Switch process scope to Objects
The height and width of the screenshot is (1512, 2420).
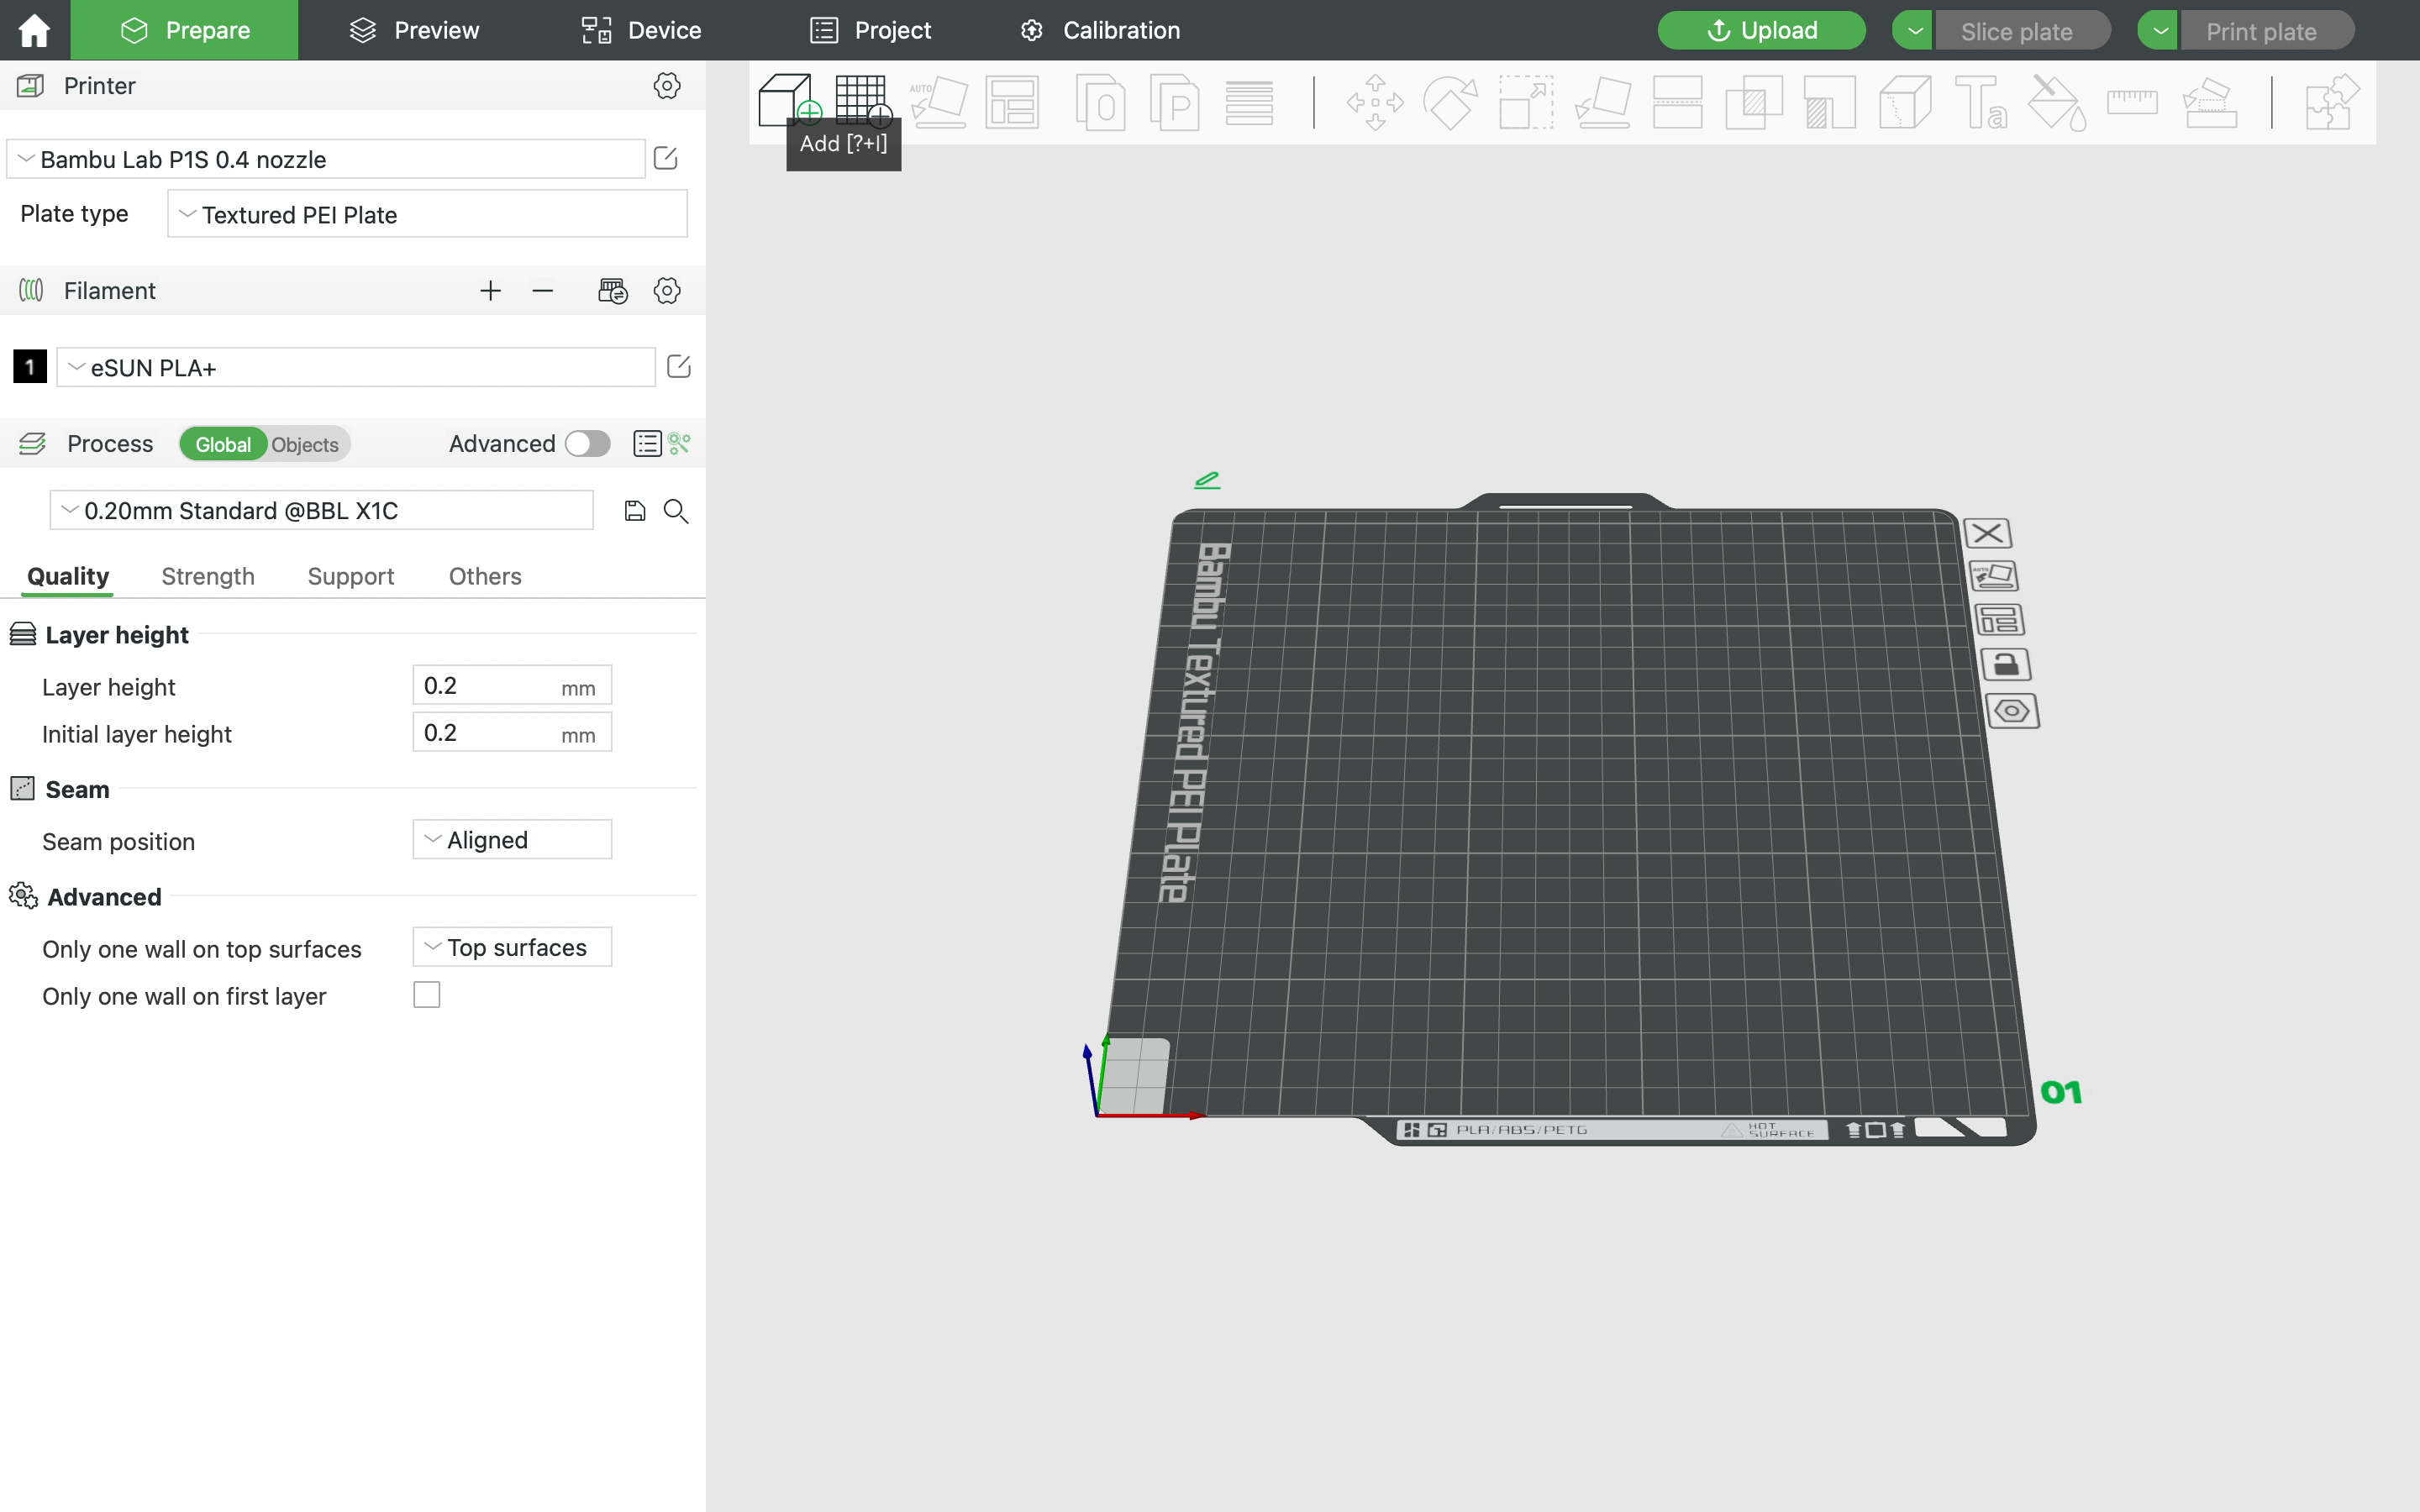[305, 444]
